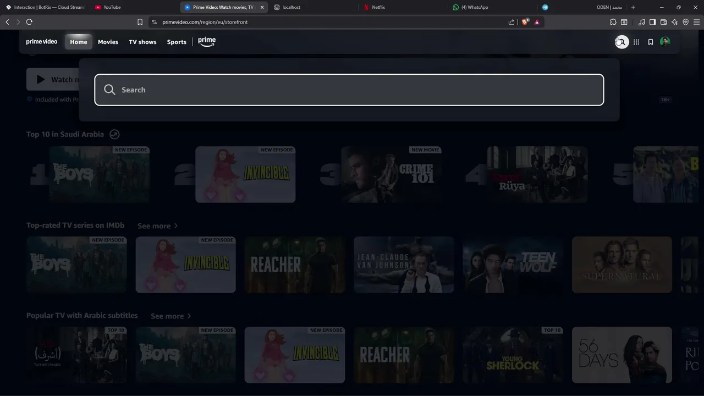This screenshot has width=704, height=396.
Task: Open The Boys in Top-rated IMDb row
Action: click(76, 265)
